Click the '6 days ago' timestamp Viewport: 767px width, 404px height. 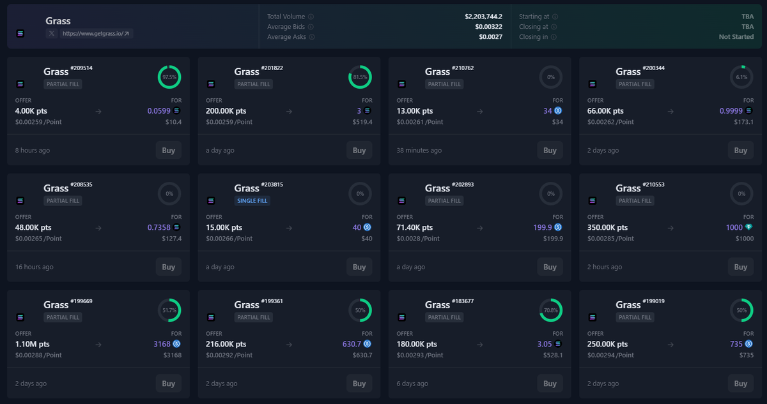click(412, 384)
